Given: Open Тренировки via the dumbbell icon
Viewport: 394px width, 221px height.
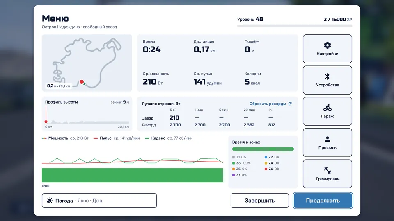Looking at the screenshot, I should (x=327, y=170).
